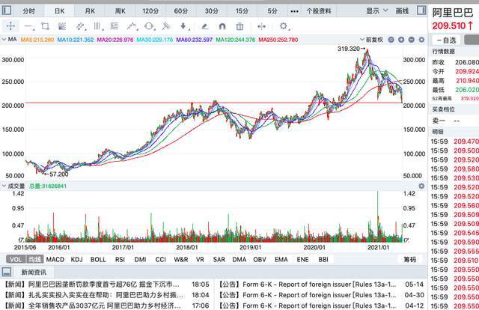Viewport: 479px width, 310px height.
Task: Open the 前复权 adjustment dropdown
Action: point(371,40)
